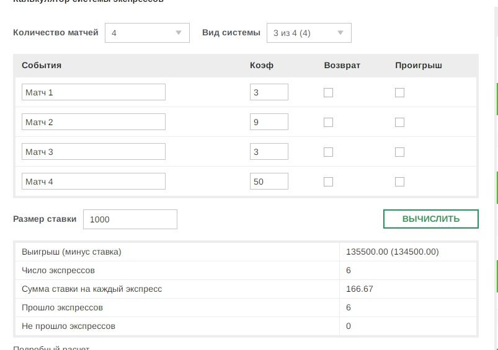Click the Матч 1 event name field

tap(94, 92)
